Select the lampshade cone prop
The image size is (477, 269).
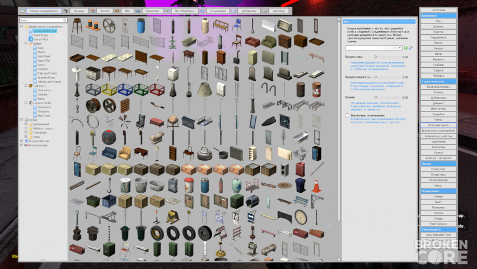(x=205, y=89)
